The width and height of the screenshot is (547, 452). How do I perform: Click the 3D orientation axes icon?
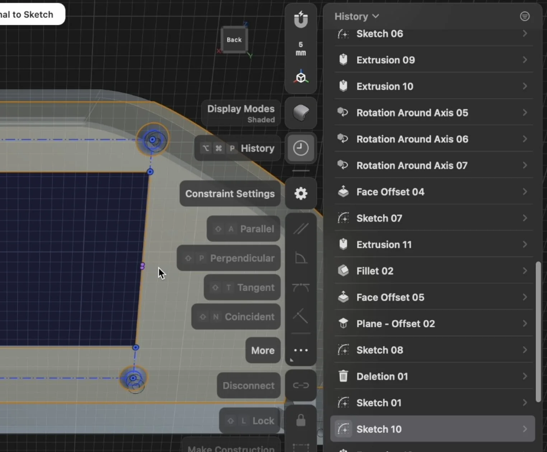click(301, 77)
